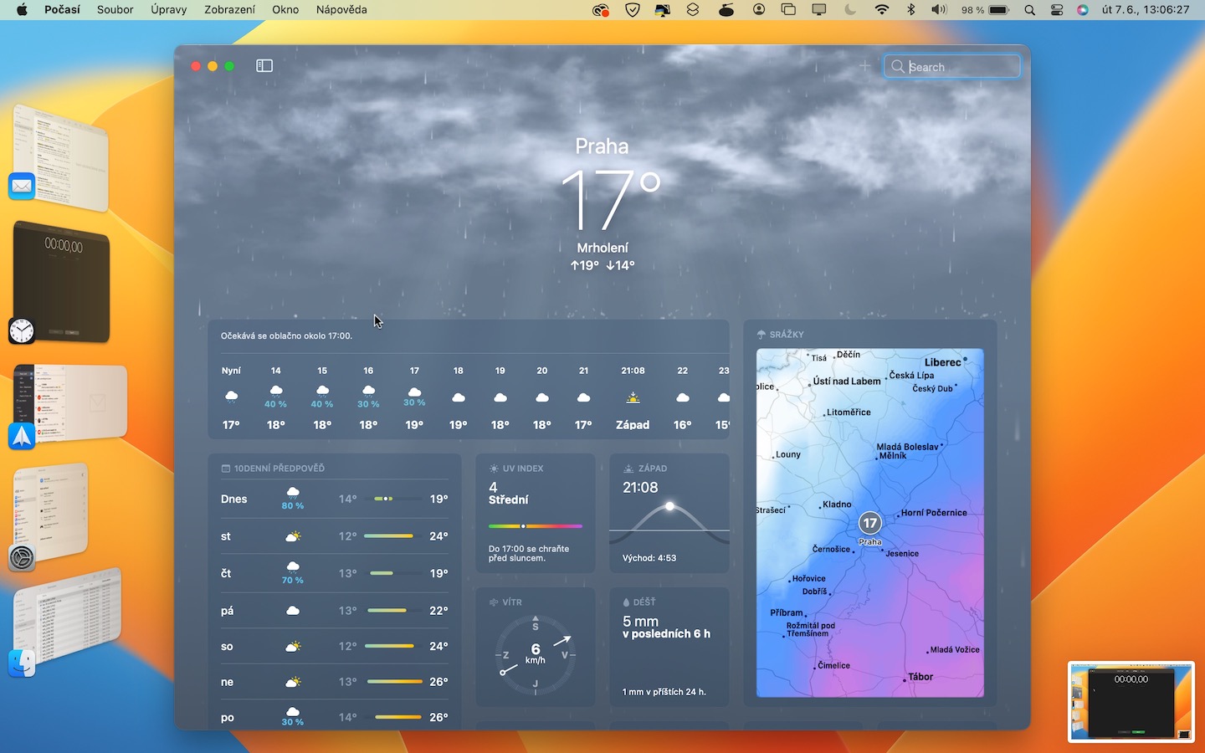Image resolution: width=1205 pixels, height=753 pixels.
Task: Click the calendar icon beside 10denní předpověď
Action: click(x=226, y=469)
